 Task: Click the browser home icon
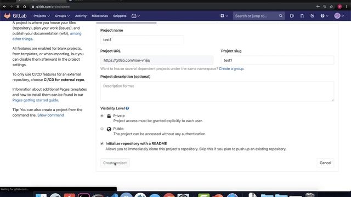[x=25, y=7]
